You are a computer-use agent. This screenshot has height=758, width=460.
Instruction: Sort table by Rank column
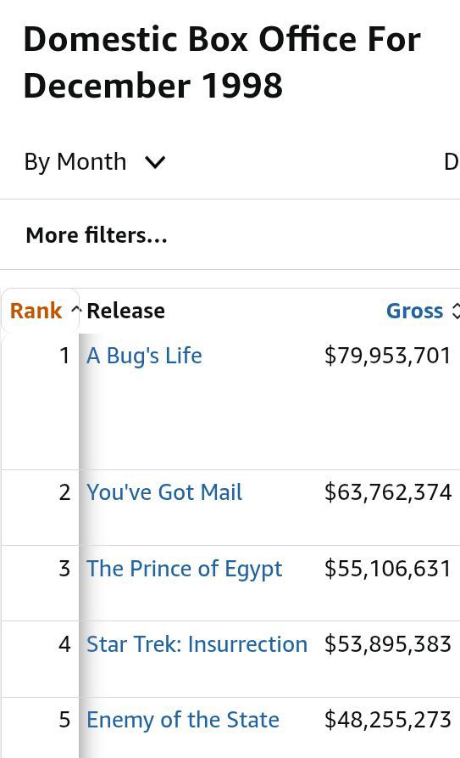(x=36, y=311)
